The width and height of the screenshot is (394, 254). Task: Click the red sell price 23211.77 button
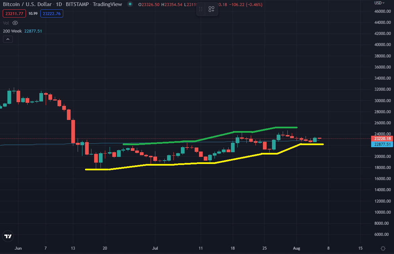click(x=14, y=13)
